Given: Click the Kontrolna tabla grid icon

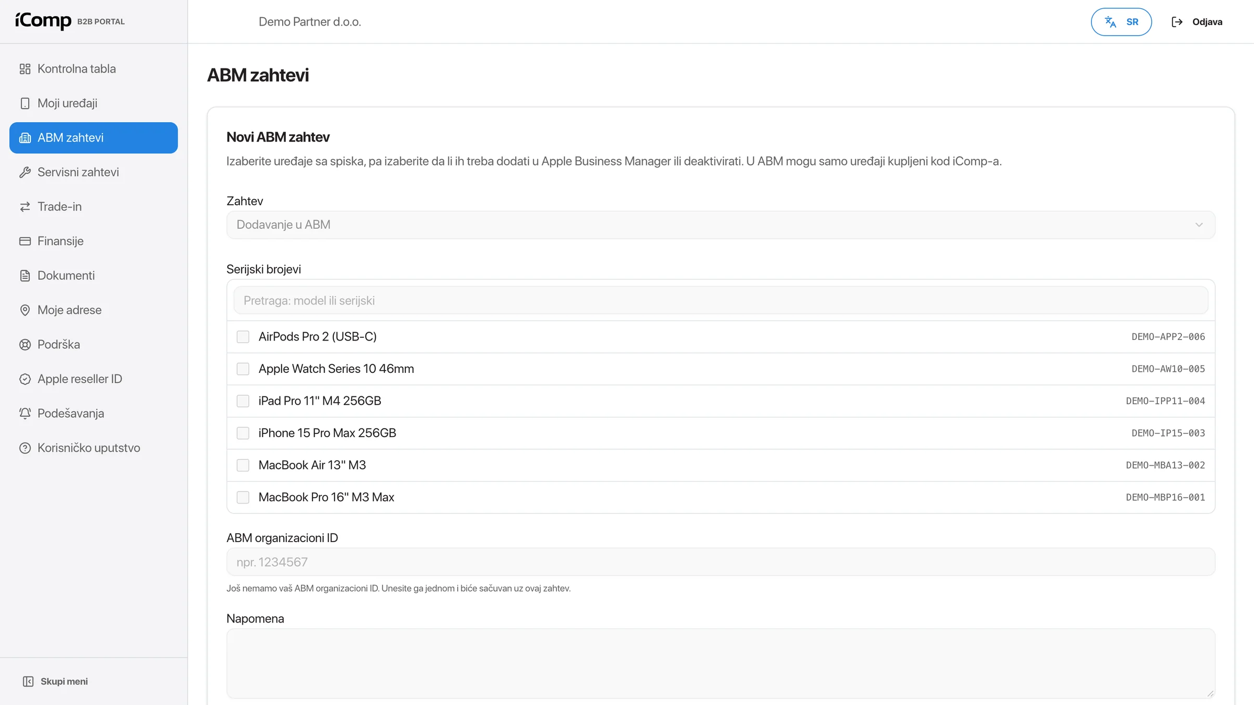Looking at the screenshot, I should coord(25,69).
